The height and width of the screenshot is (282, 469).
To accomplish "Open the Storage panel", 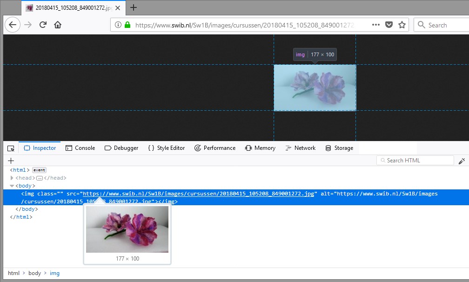I will point(339,148).
